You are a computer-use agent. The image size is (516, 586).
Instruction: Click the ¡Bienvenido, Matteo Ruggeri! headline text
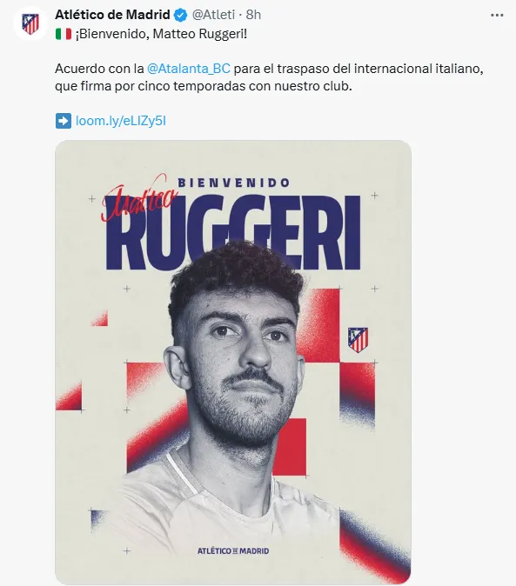point(161,34)
